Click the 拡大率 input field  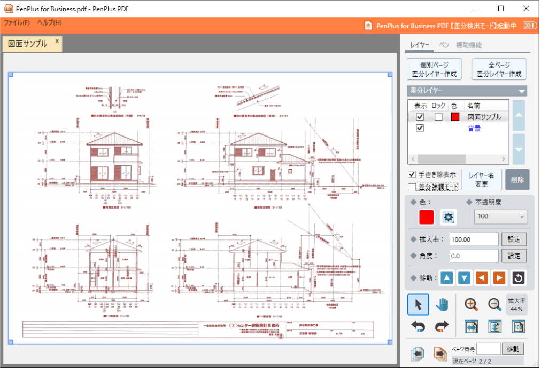(x=474, y=239)
